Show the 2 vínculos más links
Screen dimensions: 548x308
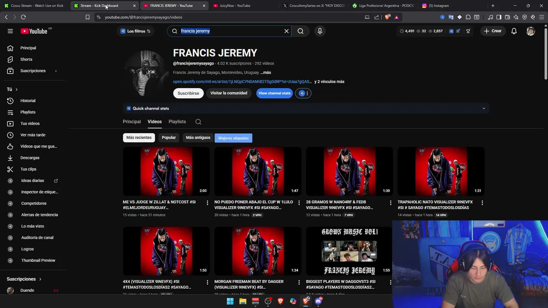click(329, 82)
